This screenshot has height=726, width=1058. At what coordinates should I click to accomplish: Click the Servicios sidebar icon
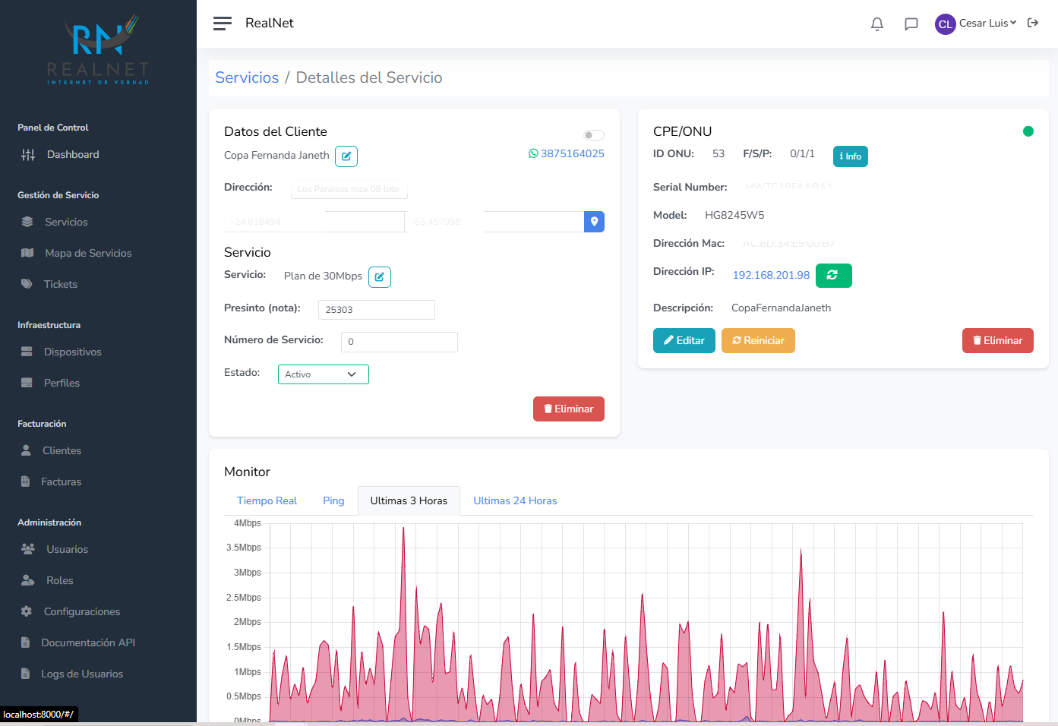tap(27, 222)
